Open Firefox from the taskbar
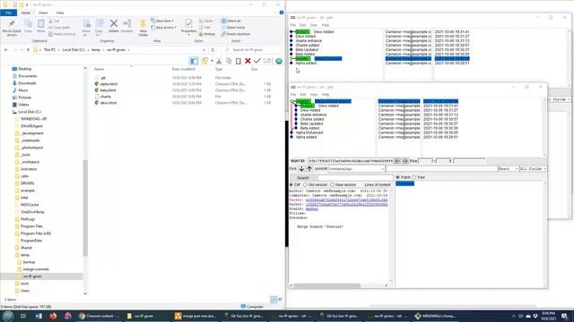The image size is (574, 322). tap(53, 316)
